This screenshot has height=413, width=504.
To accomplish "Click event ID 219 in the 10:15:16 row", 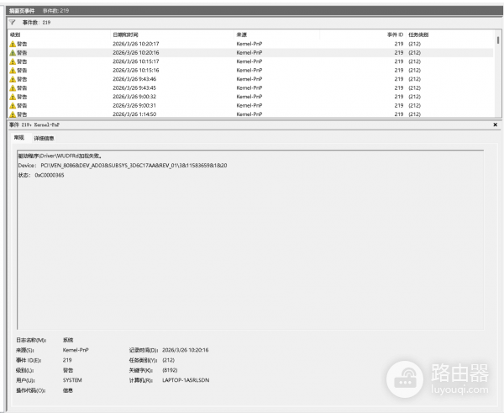I will click(399, 70).
